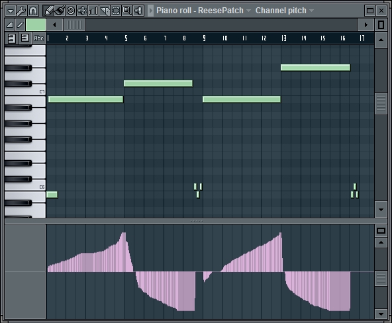Select the pencil Draw tool
The height and width of the screenshot is (323, 392).
[48, 11]
